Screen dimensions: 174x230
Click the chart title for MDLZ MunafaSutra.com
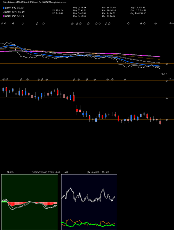(x=34, y=2)
